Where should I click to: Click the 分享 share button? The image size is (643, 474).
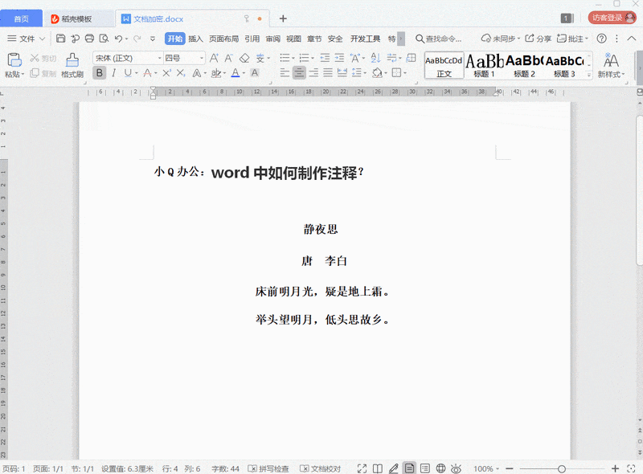tap(538, 39)
